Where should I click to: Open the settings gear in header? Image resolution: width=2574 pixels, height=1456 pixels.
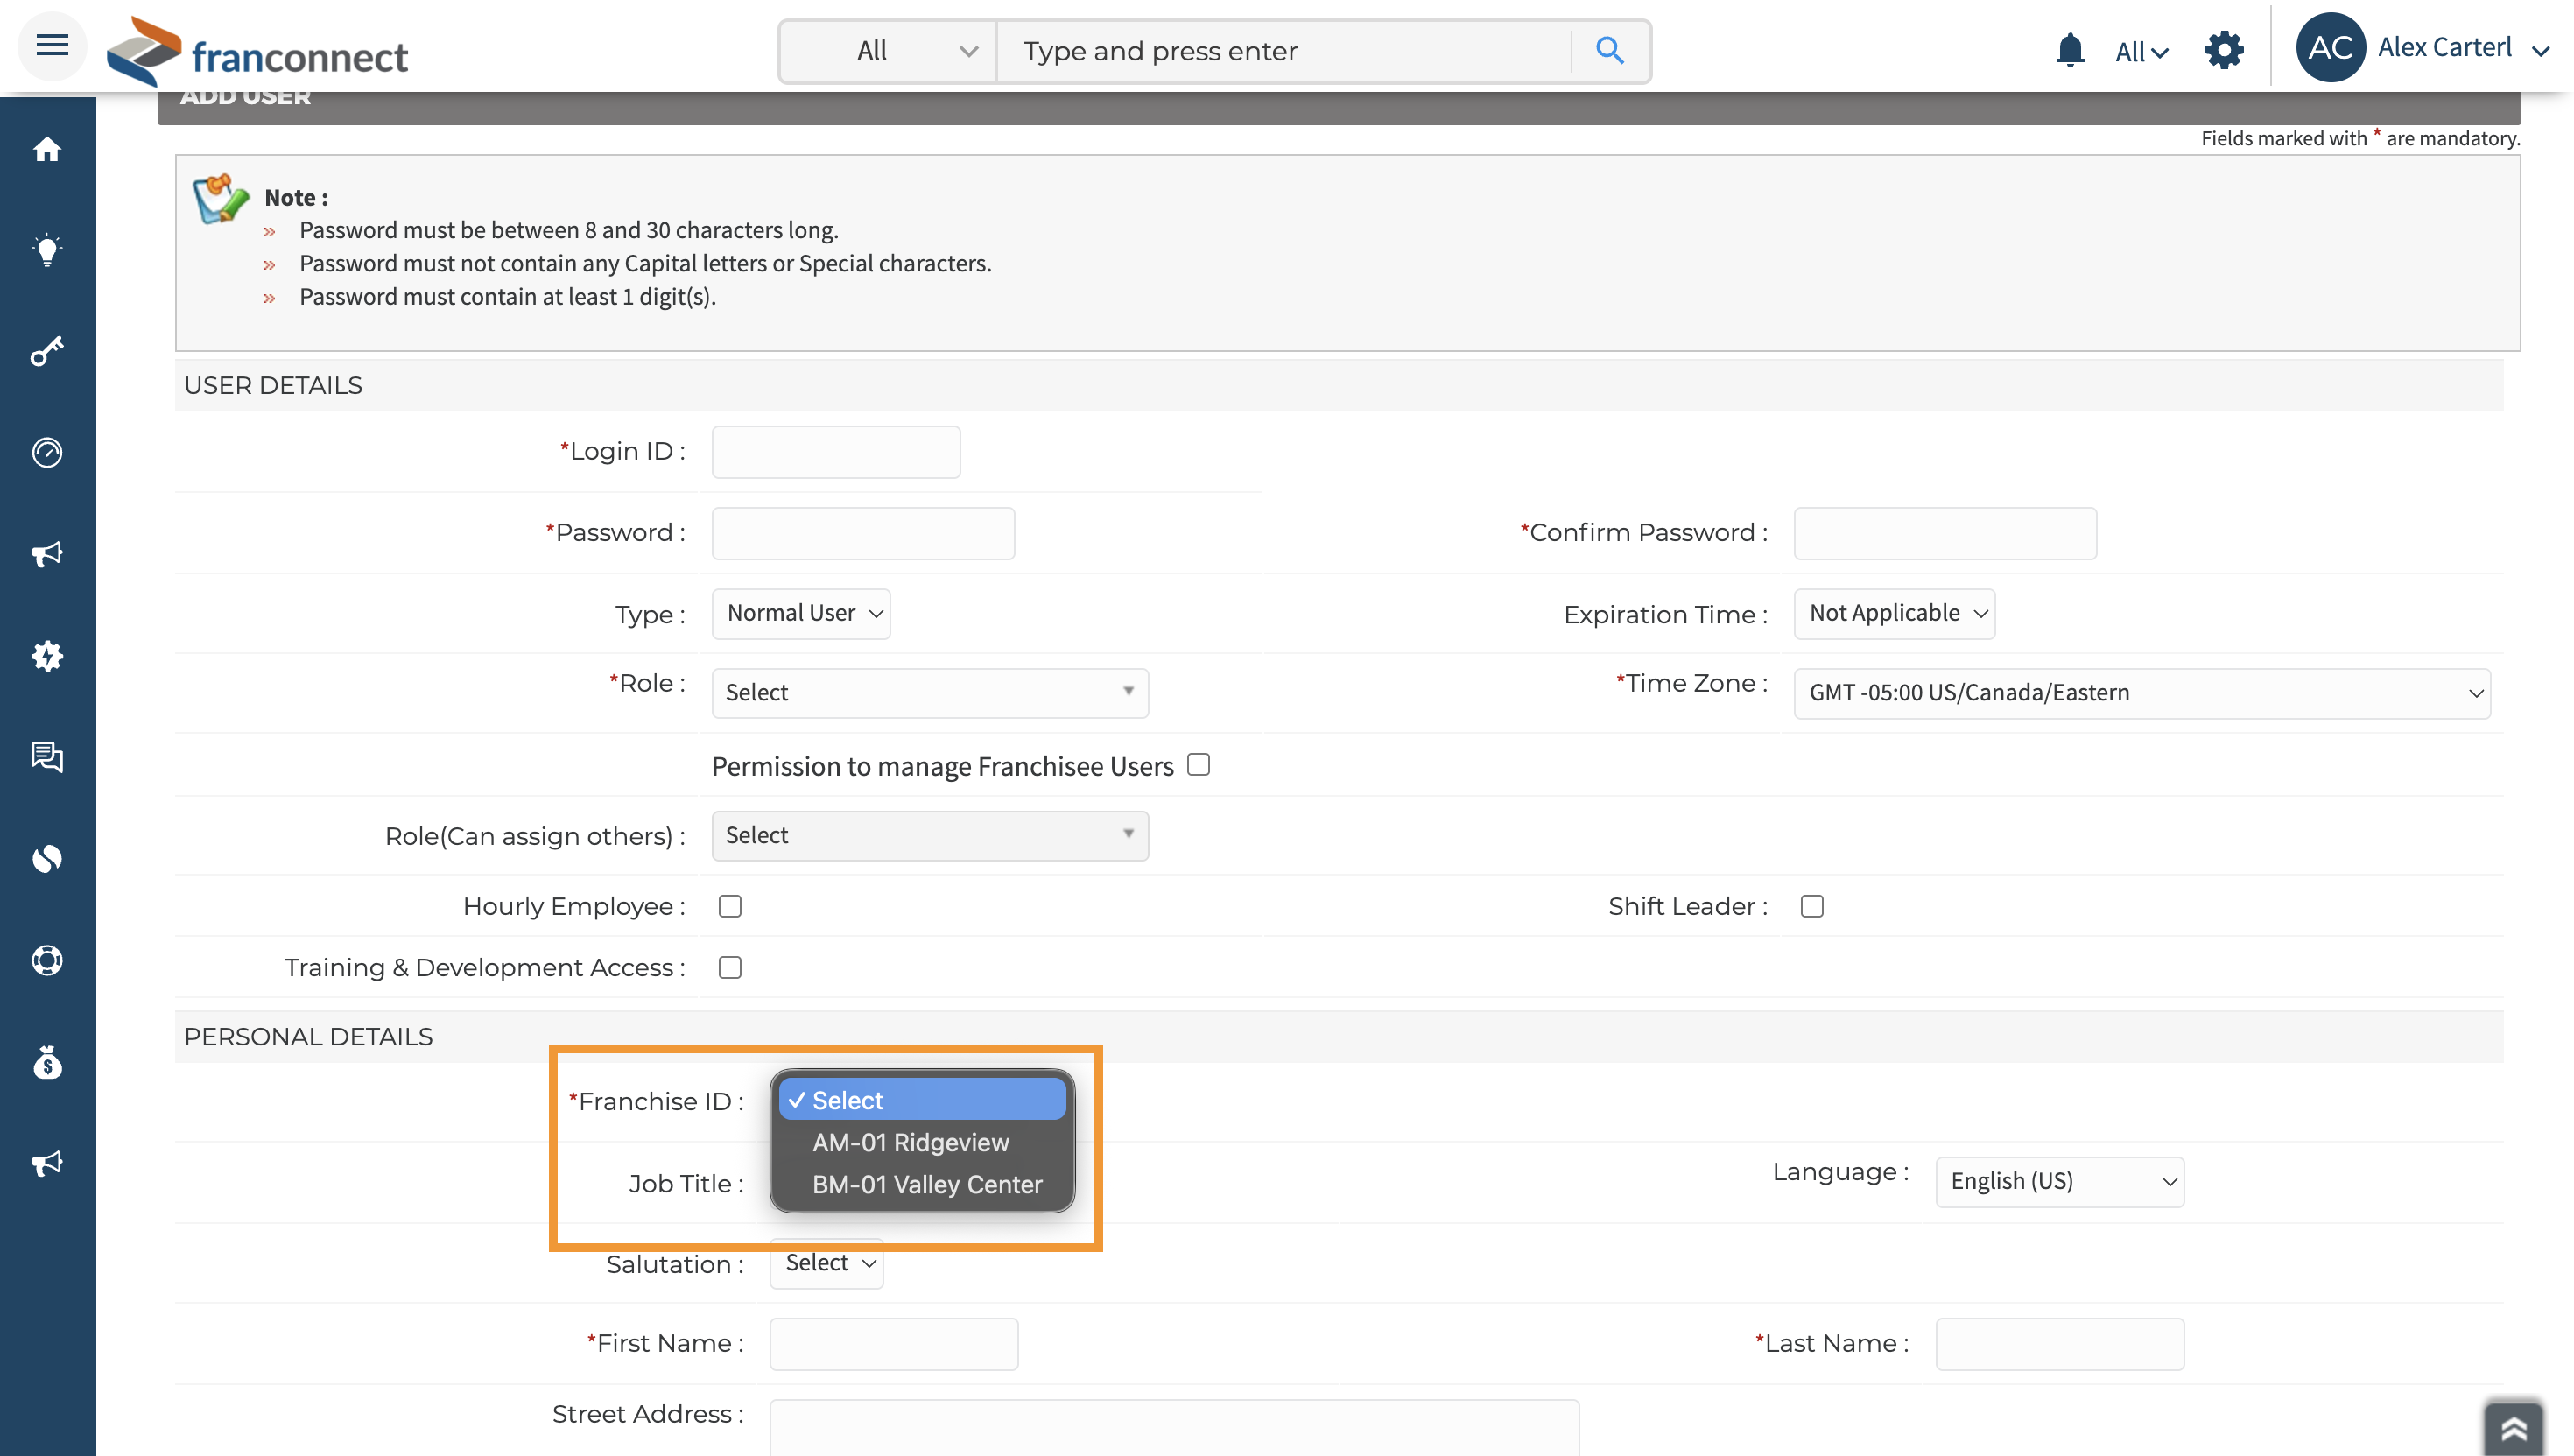(x=2224, y=50)
